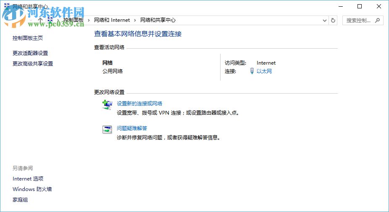Select 网络和共享中心 breadcrumb
The height and width of the screenshot is (212, 389).
coord(158,20)
